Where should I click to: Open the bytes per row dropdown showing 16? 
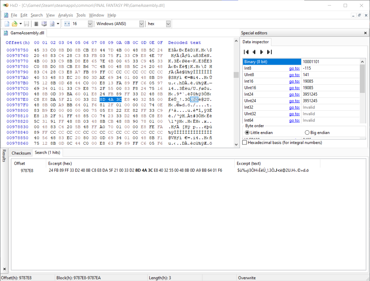[90, 24]
